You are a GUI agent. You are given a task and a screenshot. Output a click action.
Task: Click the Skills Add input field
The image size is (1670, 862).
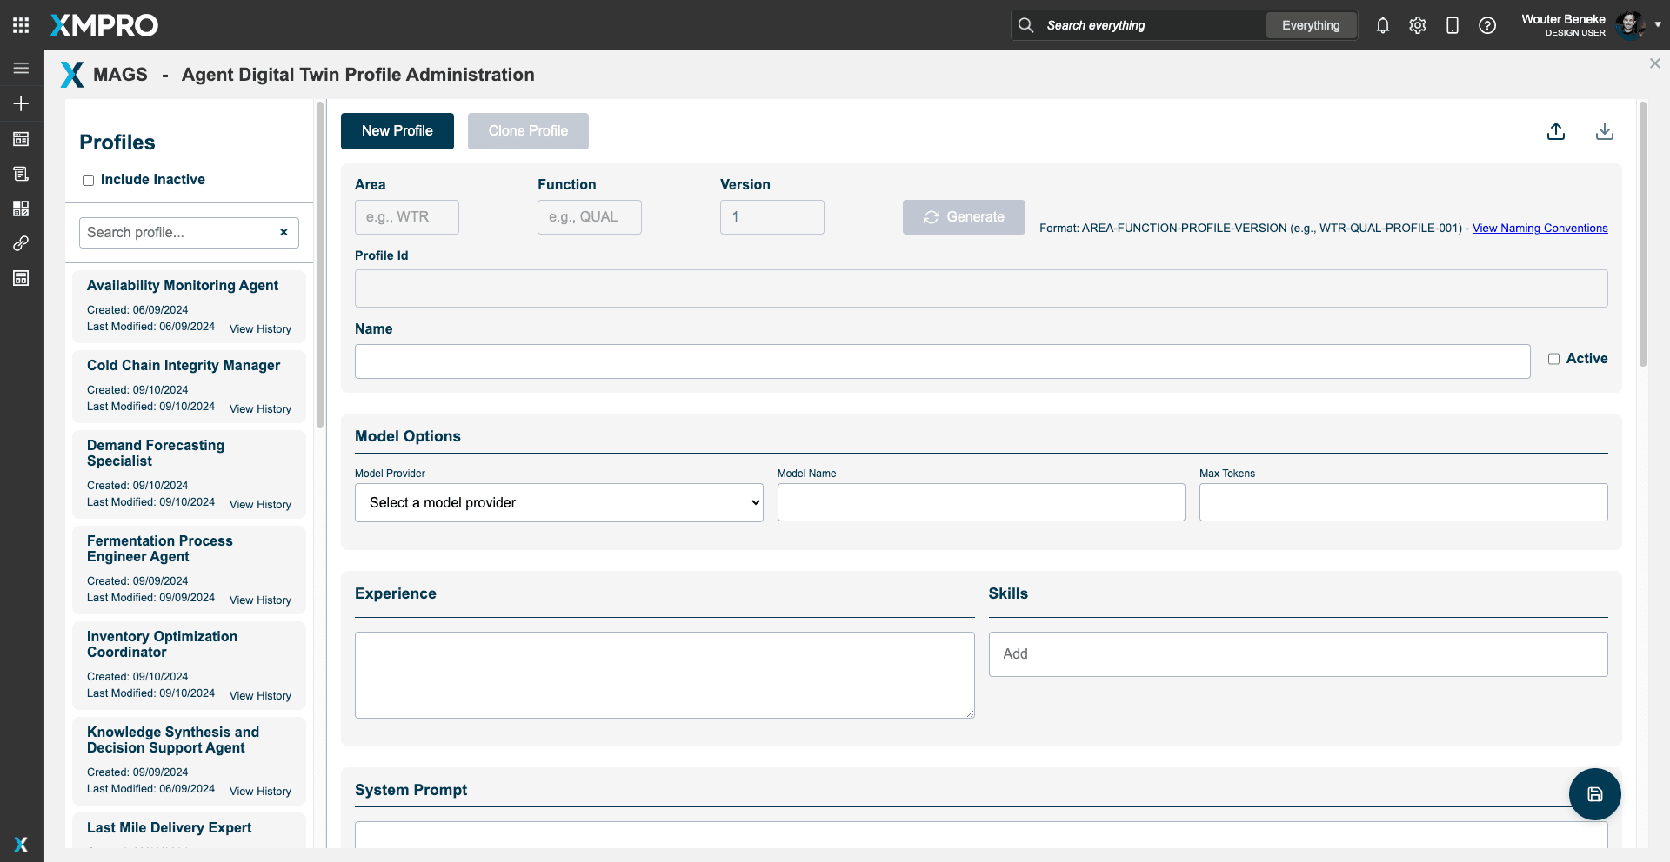[x=1297, y=654]
